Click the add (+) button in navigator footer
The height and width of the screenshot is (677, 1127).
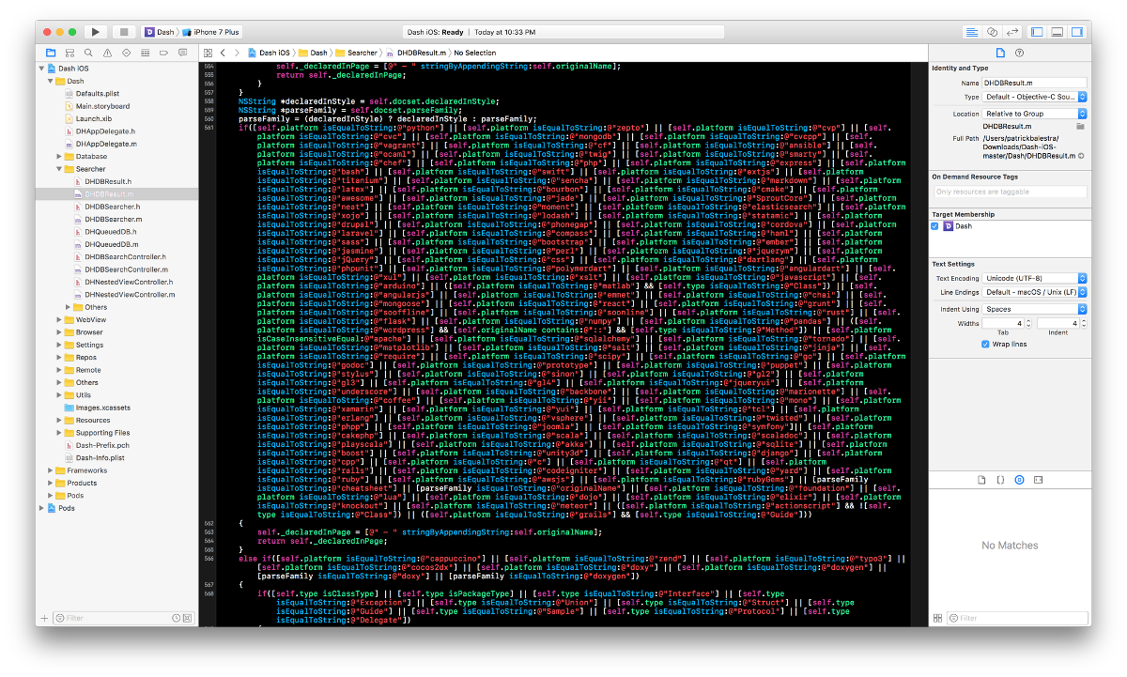click(x=44, y=618)
